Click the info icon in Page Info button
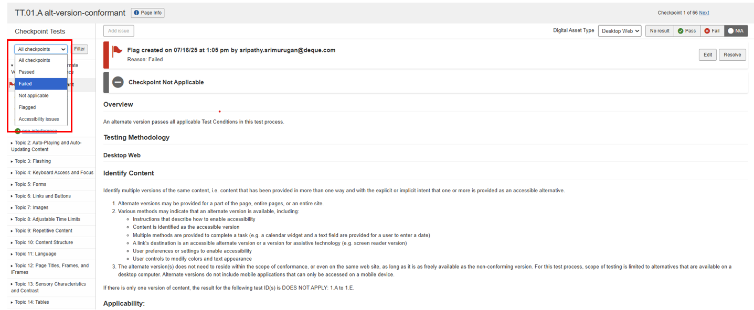The height and width of the screenshot is (310, 754). (136, 13)
